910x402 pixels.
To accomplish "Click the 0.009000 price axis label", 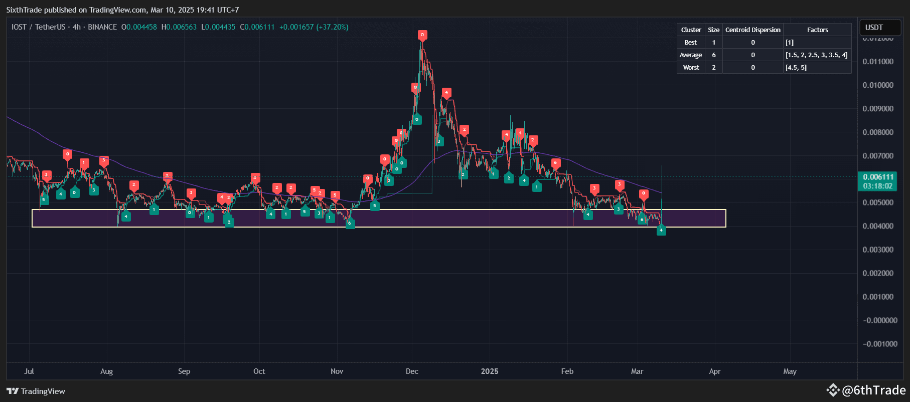I will [x=878, y=109].
